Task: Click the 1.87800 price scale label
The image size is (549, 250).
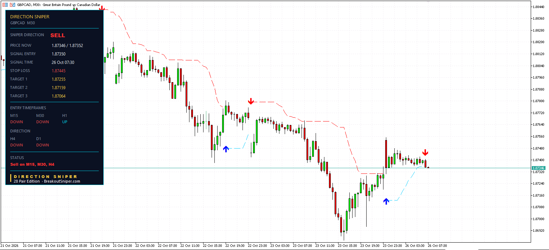Action: (539, 101)
